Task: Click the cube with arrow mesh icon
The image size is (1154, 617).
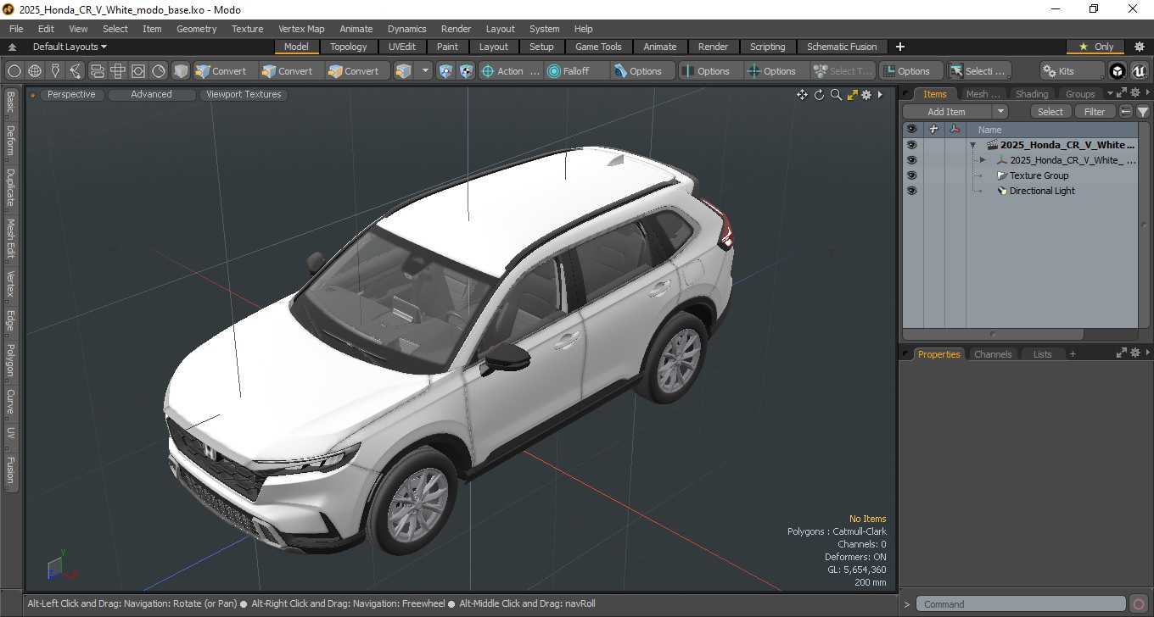Action: pos(403,71)
